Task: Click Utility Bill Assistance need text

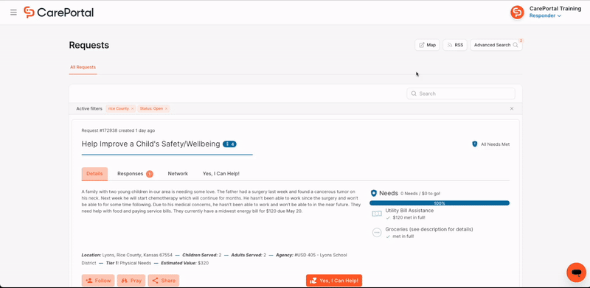Action: click(x=409, y=211)
